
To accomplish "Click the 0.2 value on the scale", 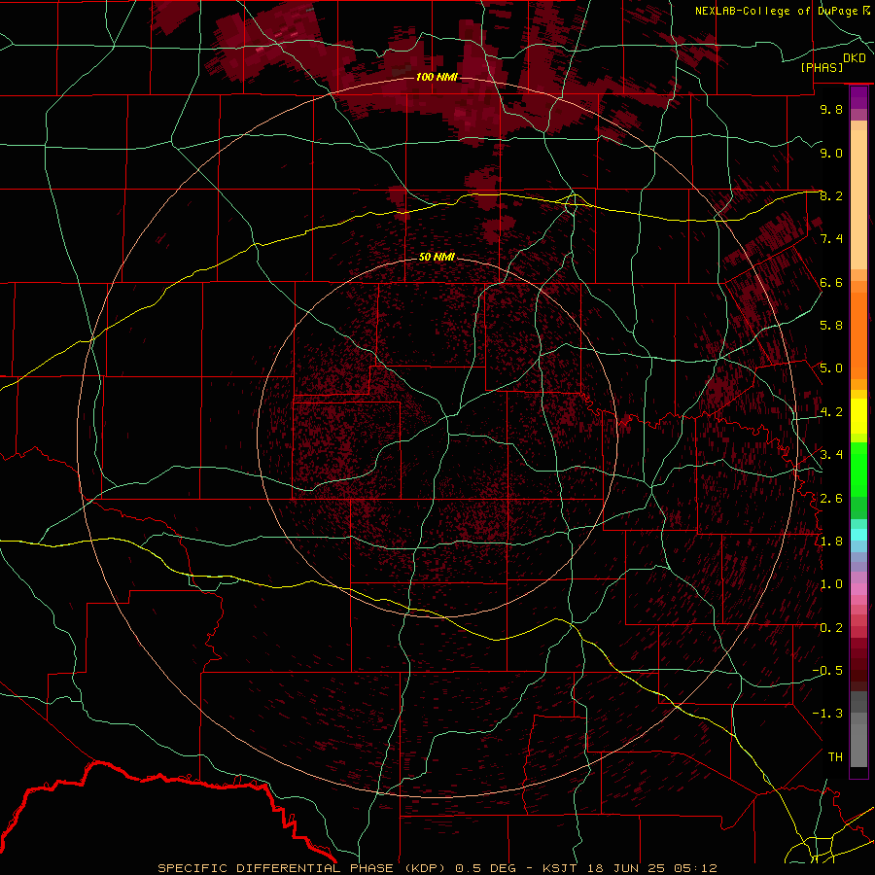I will coord(831,628).
